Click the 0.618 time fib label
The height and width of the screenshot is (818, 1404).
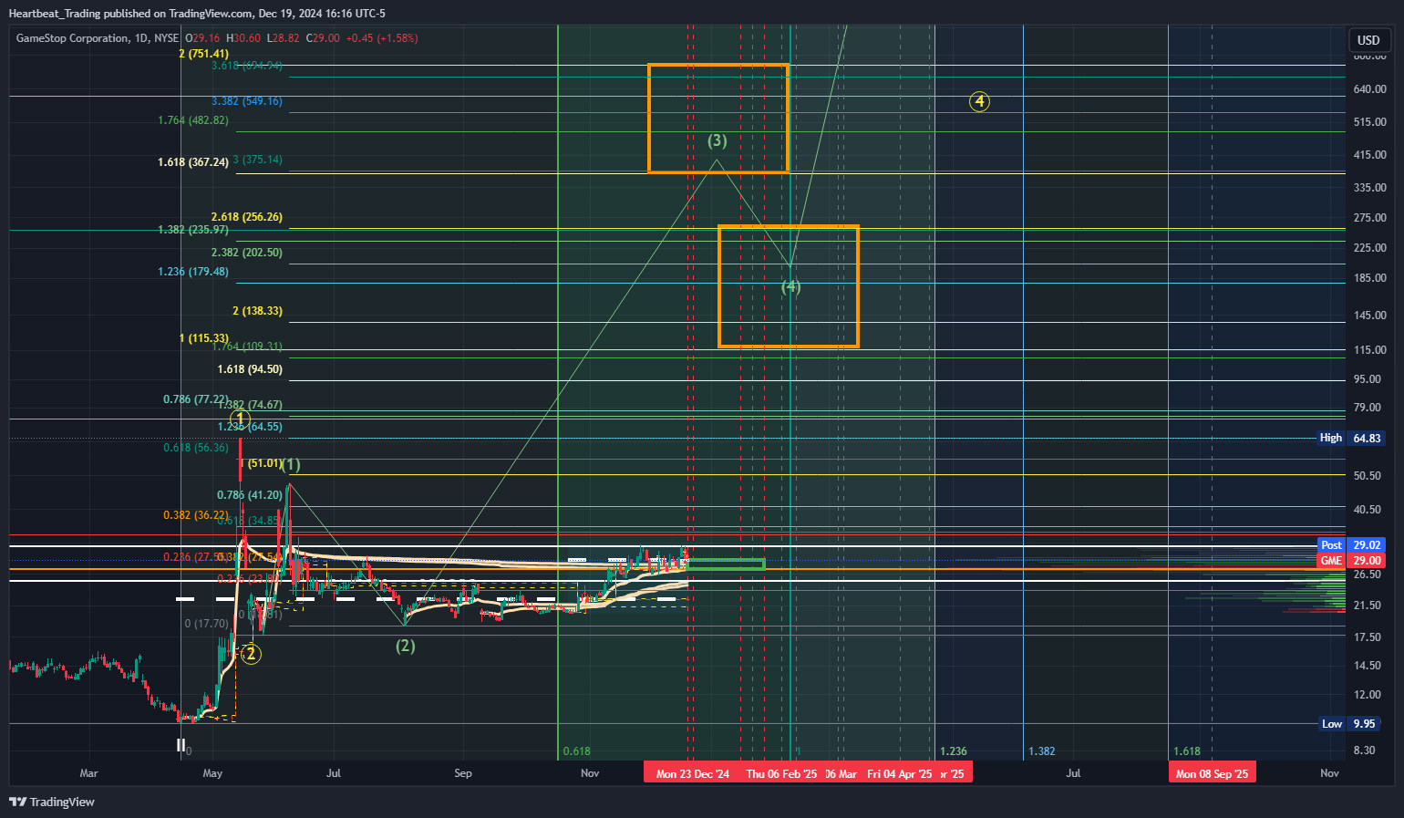576,751
